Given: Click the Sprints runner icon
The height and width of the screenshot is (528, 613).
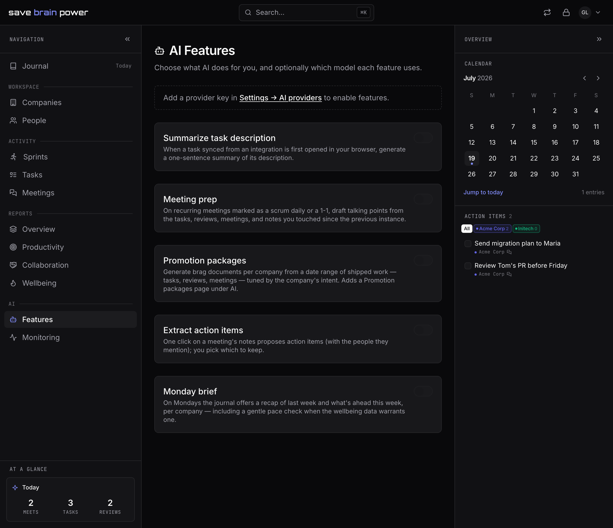Looking at the screenshot, I should (14, 157).
